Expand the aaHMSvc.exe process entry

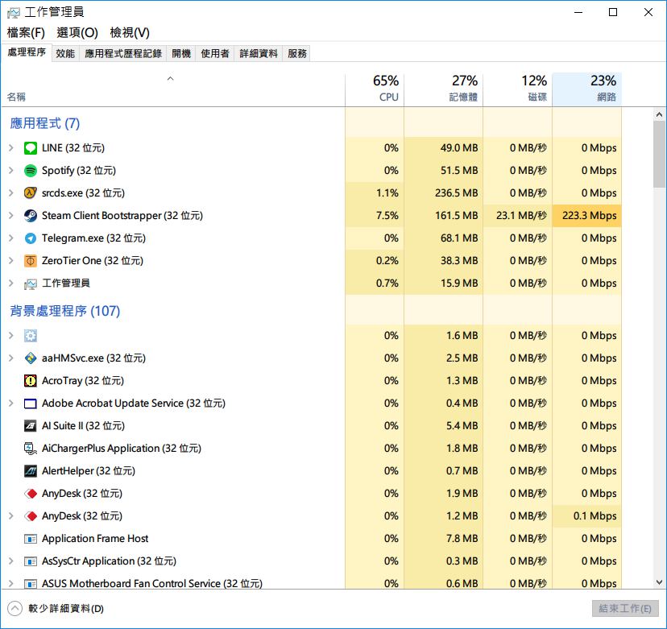point(11,358)
